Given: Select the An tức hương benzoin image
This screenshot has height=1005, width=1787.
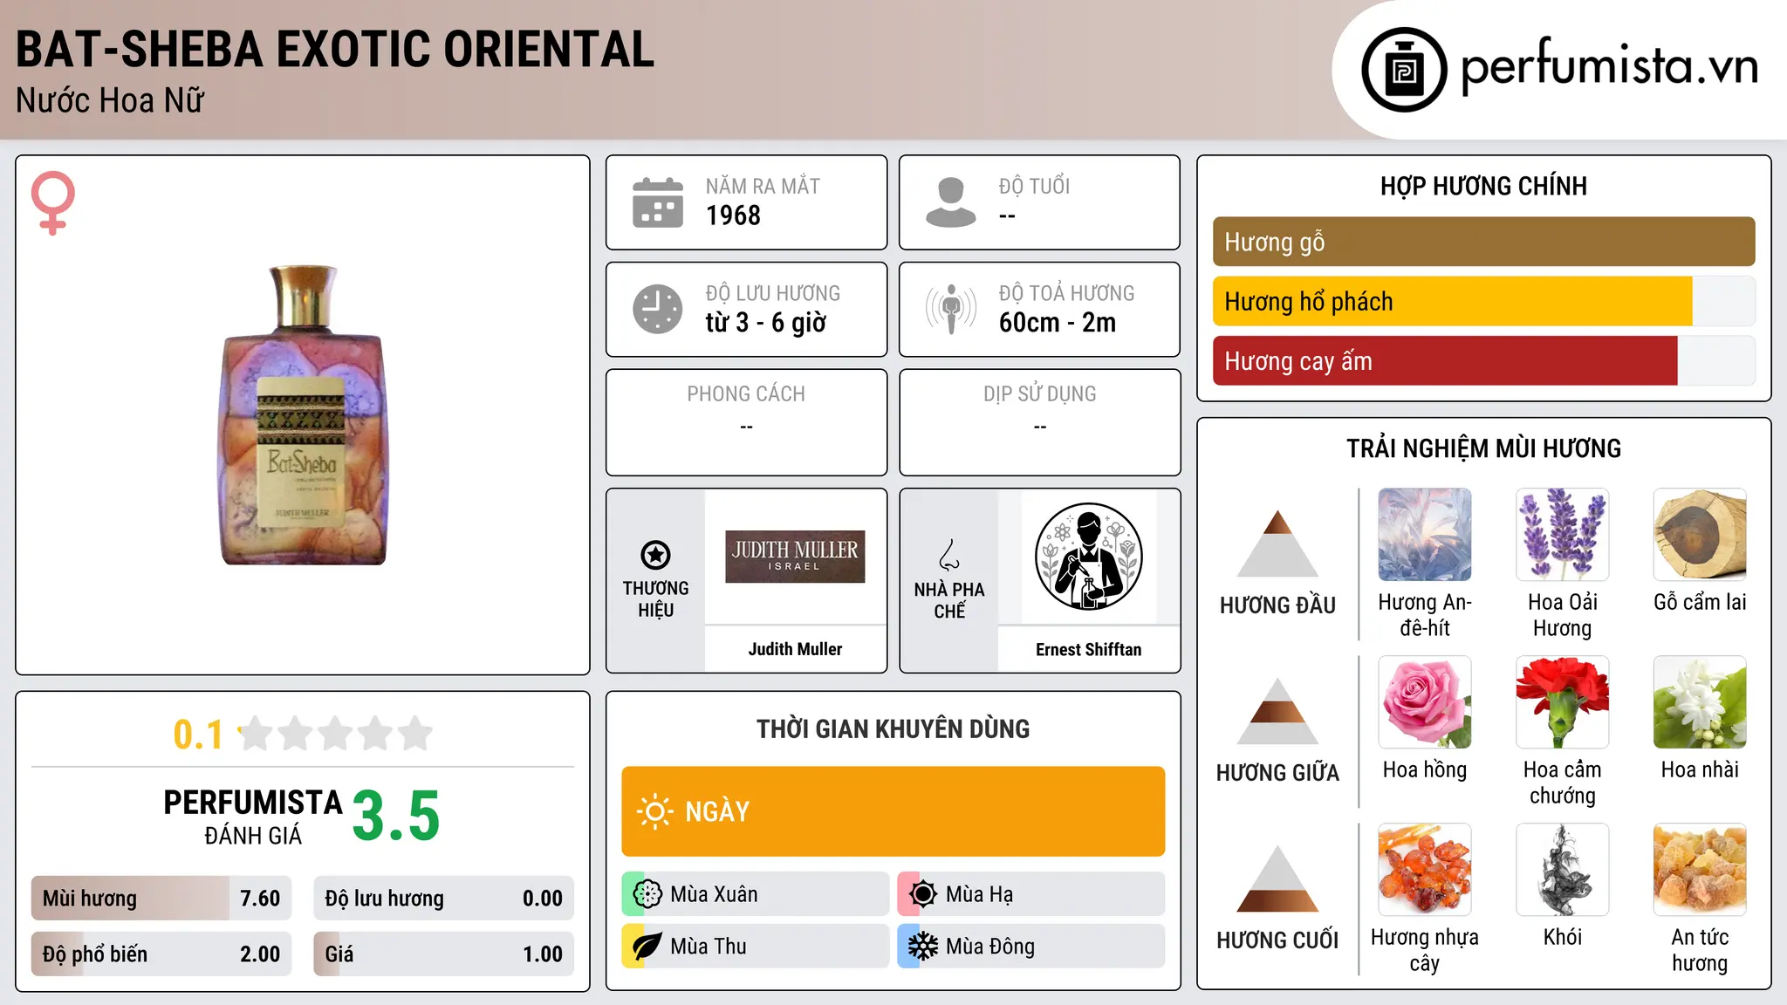Looking at the screenshot, I should click(1700, 869).
